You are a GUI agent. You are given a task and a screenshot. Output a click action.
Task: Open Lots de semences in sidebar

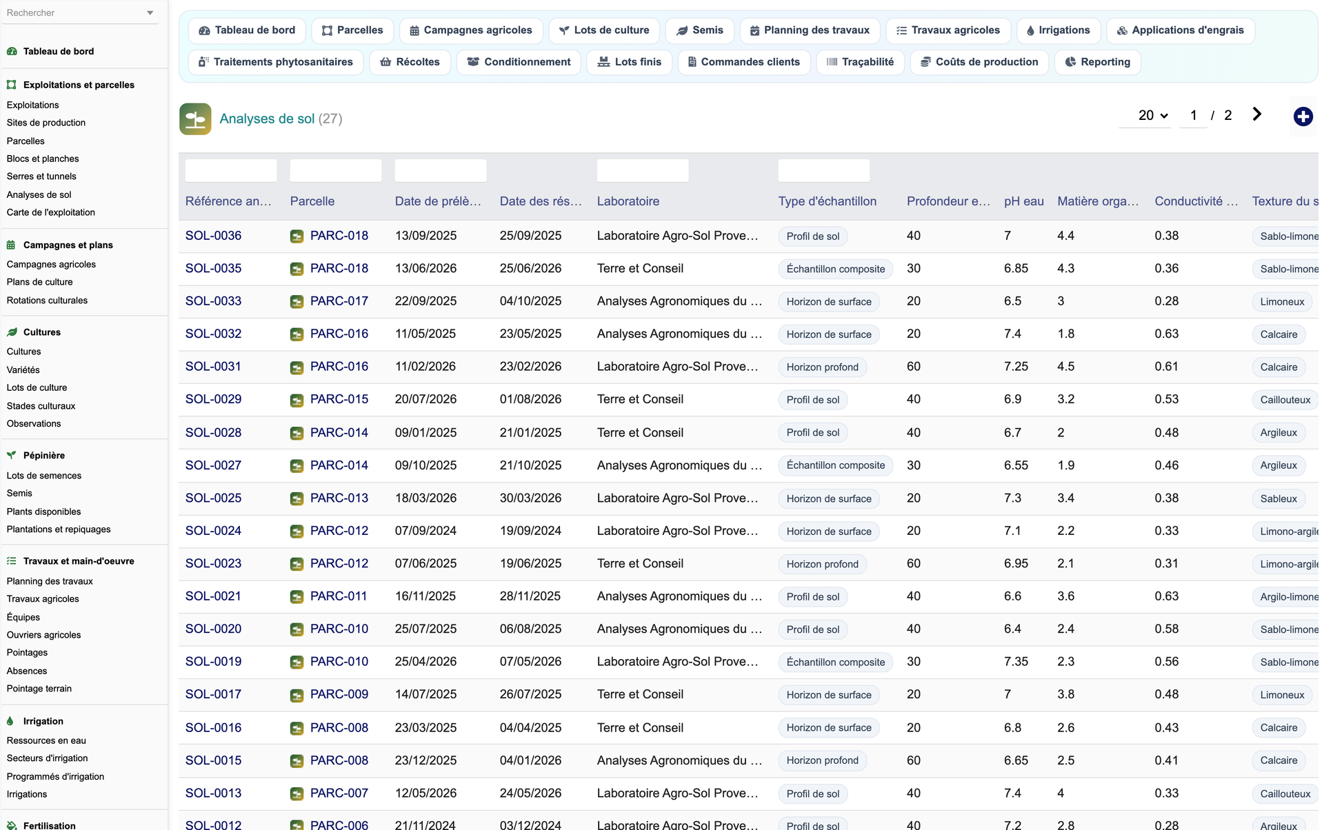[x=43, y=476]
